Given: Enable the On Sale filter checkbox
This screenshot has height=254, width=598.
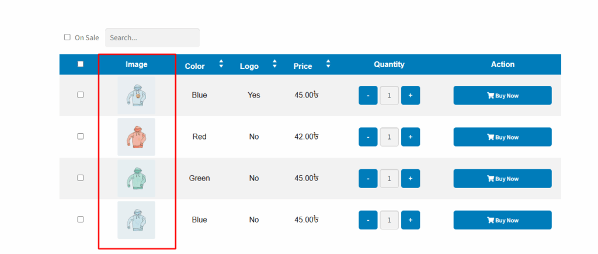Looking at the screenshot, I should [x=67, y=37].
